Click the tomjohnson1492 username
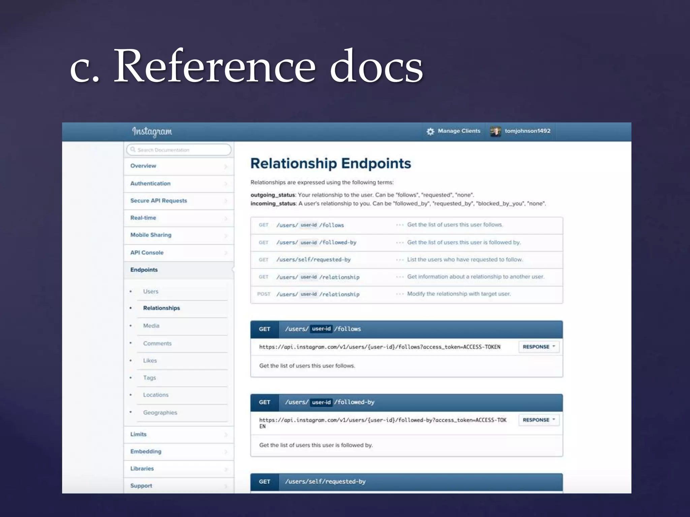The width and height of the screenshot is (690, 517). pos(527,131)
